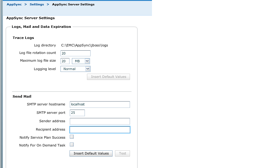Click the Test button for mail settings
This screenshot has width=260, height=168.
122,154
